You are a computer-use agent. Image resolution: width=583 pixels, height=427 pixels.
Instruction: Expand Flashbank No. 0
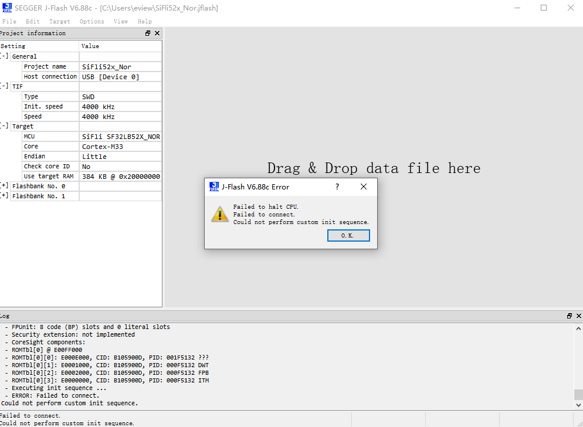pos(4,186)
